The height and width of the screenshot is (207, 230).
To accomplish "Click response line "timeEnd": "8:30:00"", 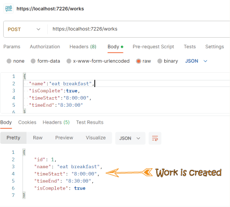I will (64, 181).
